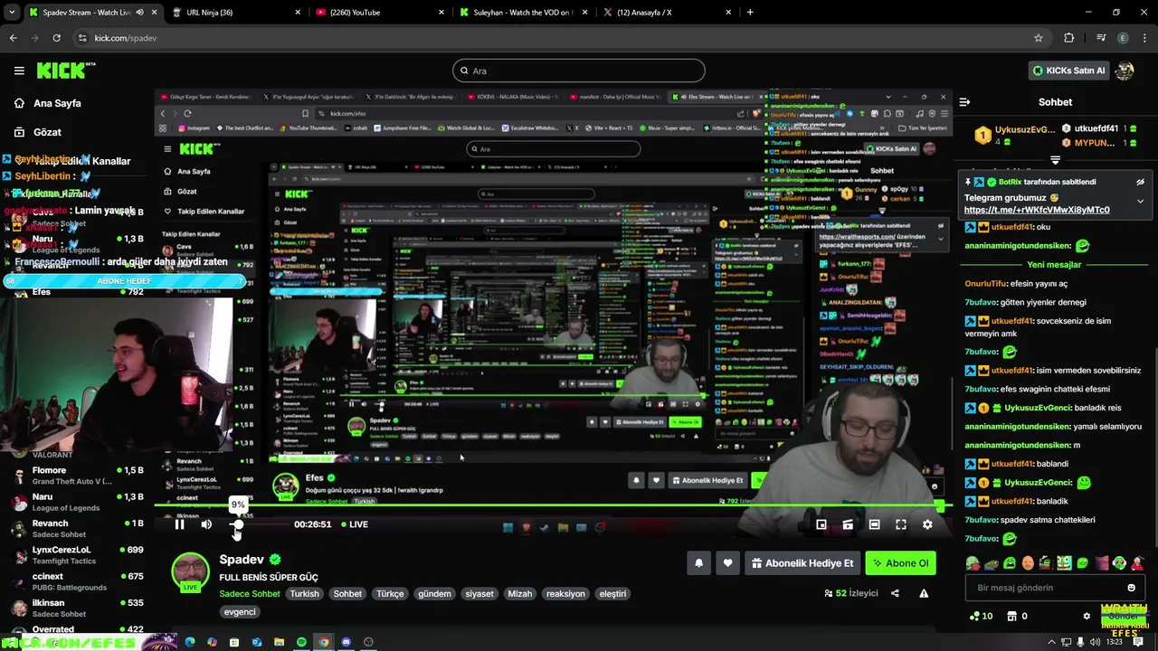Focus the Ara search field

pos(579,71)
